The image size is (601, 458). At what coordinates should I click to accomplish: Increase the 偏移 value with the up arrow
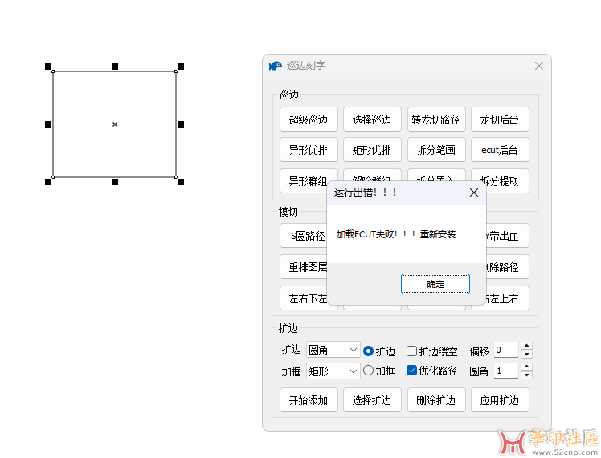(x=526, y=346)
